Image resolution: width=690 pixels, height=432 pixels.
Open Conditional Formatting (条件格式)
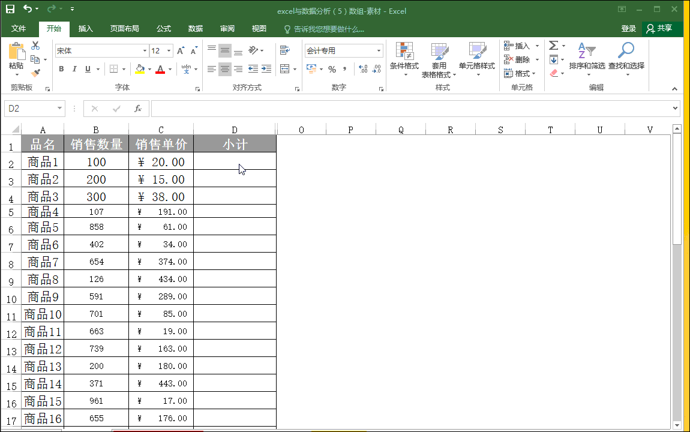(404, 59)
